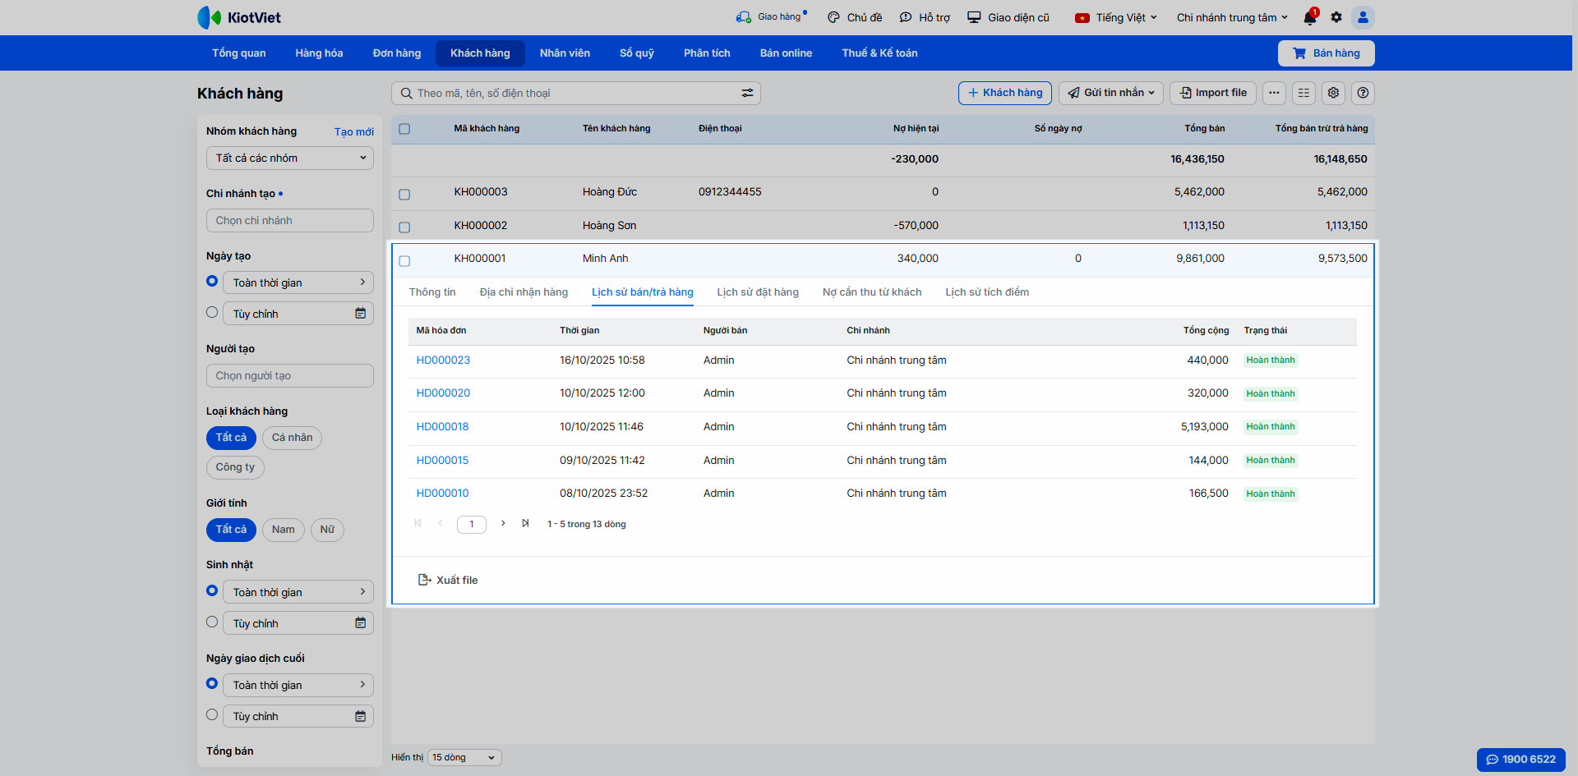The height and width of the screenshot is (776, 1578).
Task: Click the column display list icon
Action: [x=1303, y=93]
